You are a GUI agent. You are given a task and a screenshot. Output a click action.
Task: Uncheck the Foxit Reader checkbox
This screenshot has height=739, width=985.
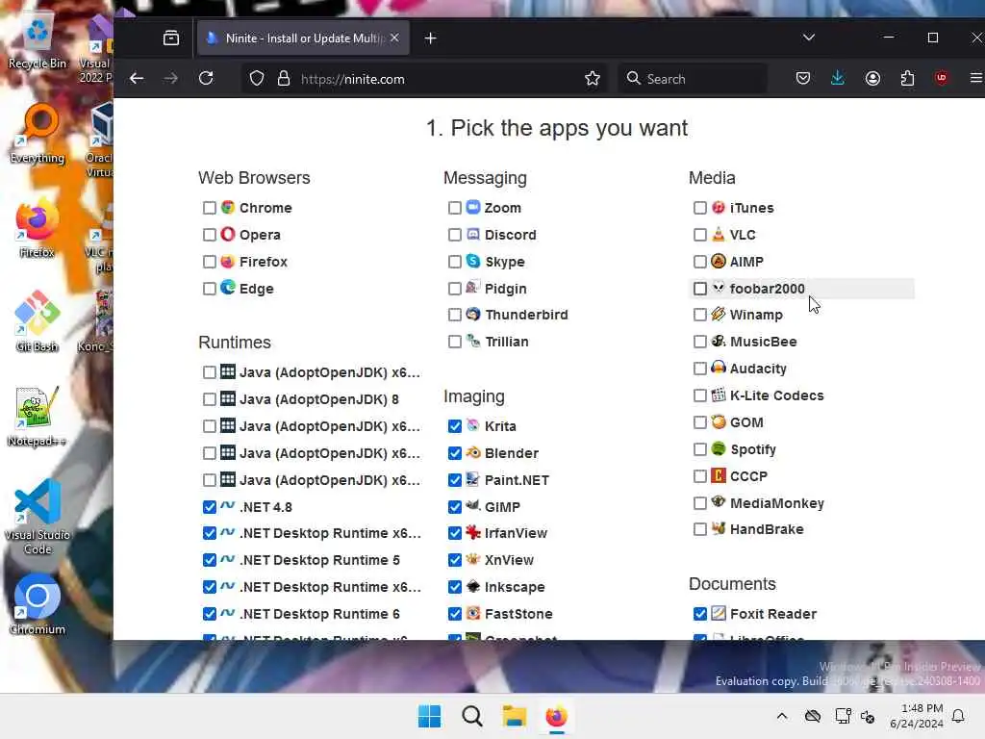700,613
